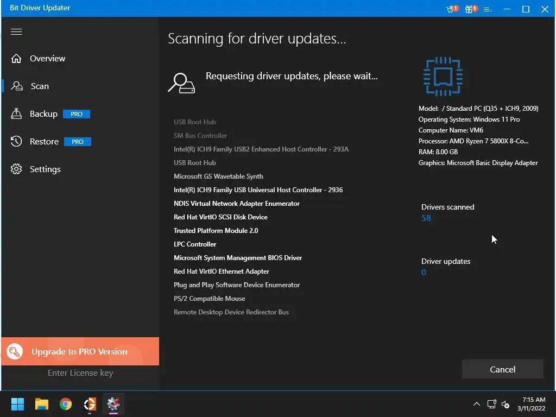Select Trusted Platform Module 2.0 entry
The image size is (556, 417).
(x=216, y=230)
